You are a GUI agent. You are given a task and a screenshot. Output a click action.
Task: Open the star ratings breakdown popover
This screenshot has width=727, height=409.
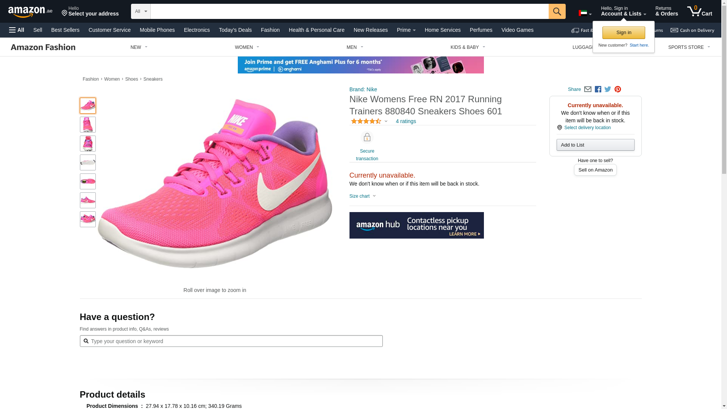tap(369, 121)
